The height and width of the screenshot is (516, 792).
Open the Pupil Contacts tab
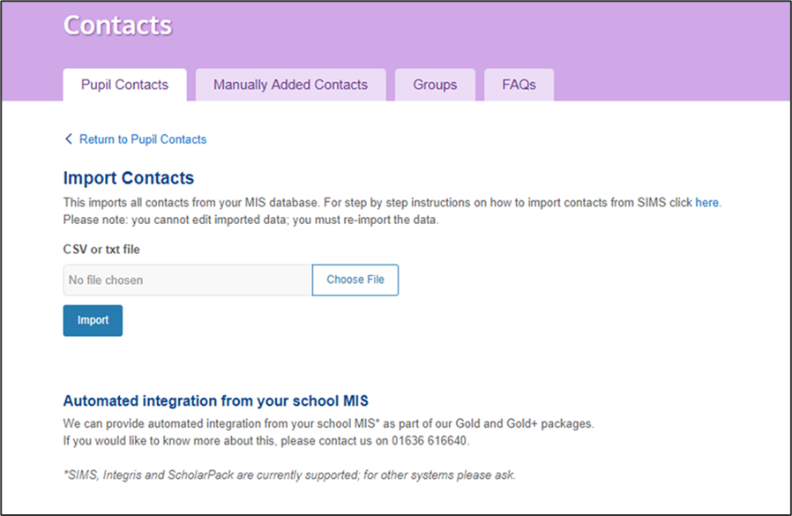click(124, 85)
